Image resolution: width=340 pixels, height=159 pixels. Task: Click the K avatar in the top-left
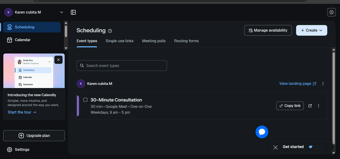pyautogui.click(x=8, y=12)
